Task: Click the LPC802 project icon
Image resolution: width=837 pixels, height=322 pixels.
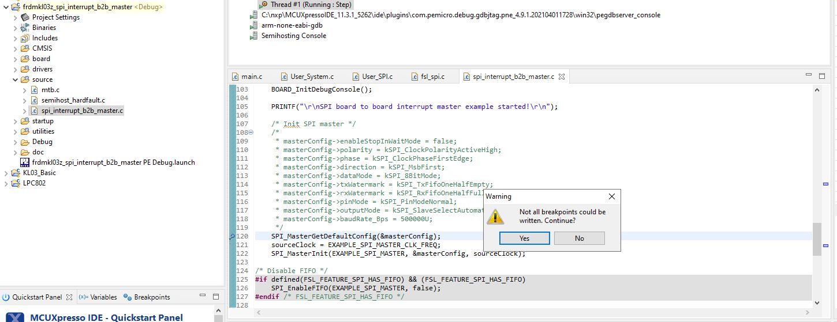Action: point(16,183)
